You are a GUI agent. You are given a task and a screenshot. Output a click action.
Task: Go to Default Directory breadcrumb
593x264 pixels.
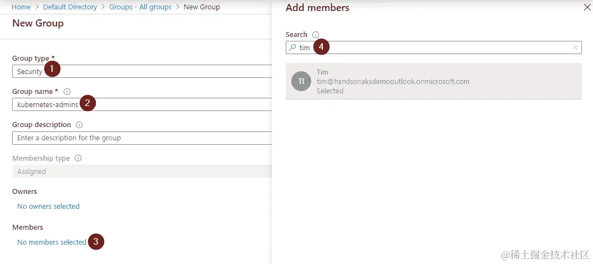tap(70, 7)
